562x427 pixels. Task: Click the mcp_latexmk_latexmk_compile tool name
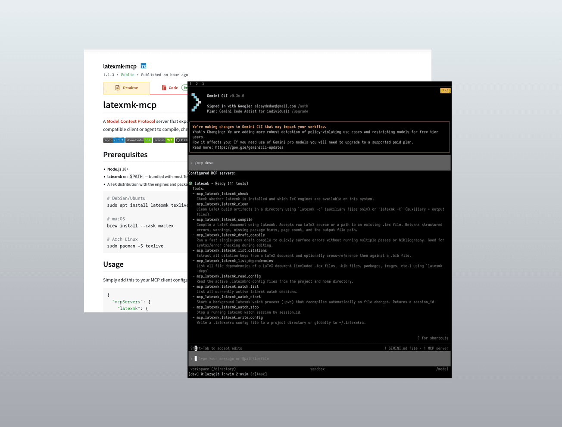pos(225,220)
